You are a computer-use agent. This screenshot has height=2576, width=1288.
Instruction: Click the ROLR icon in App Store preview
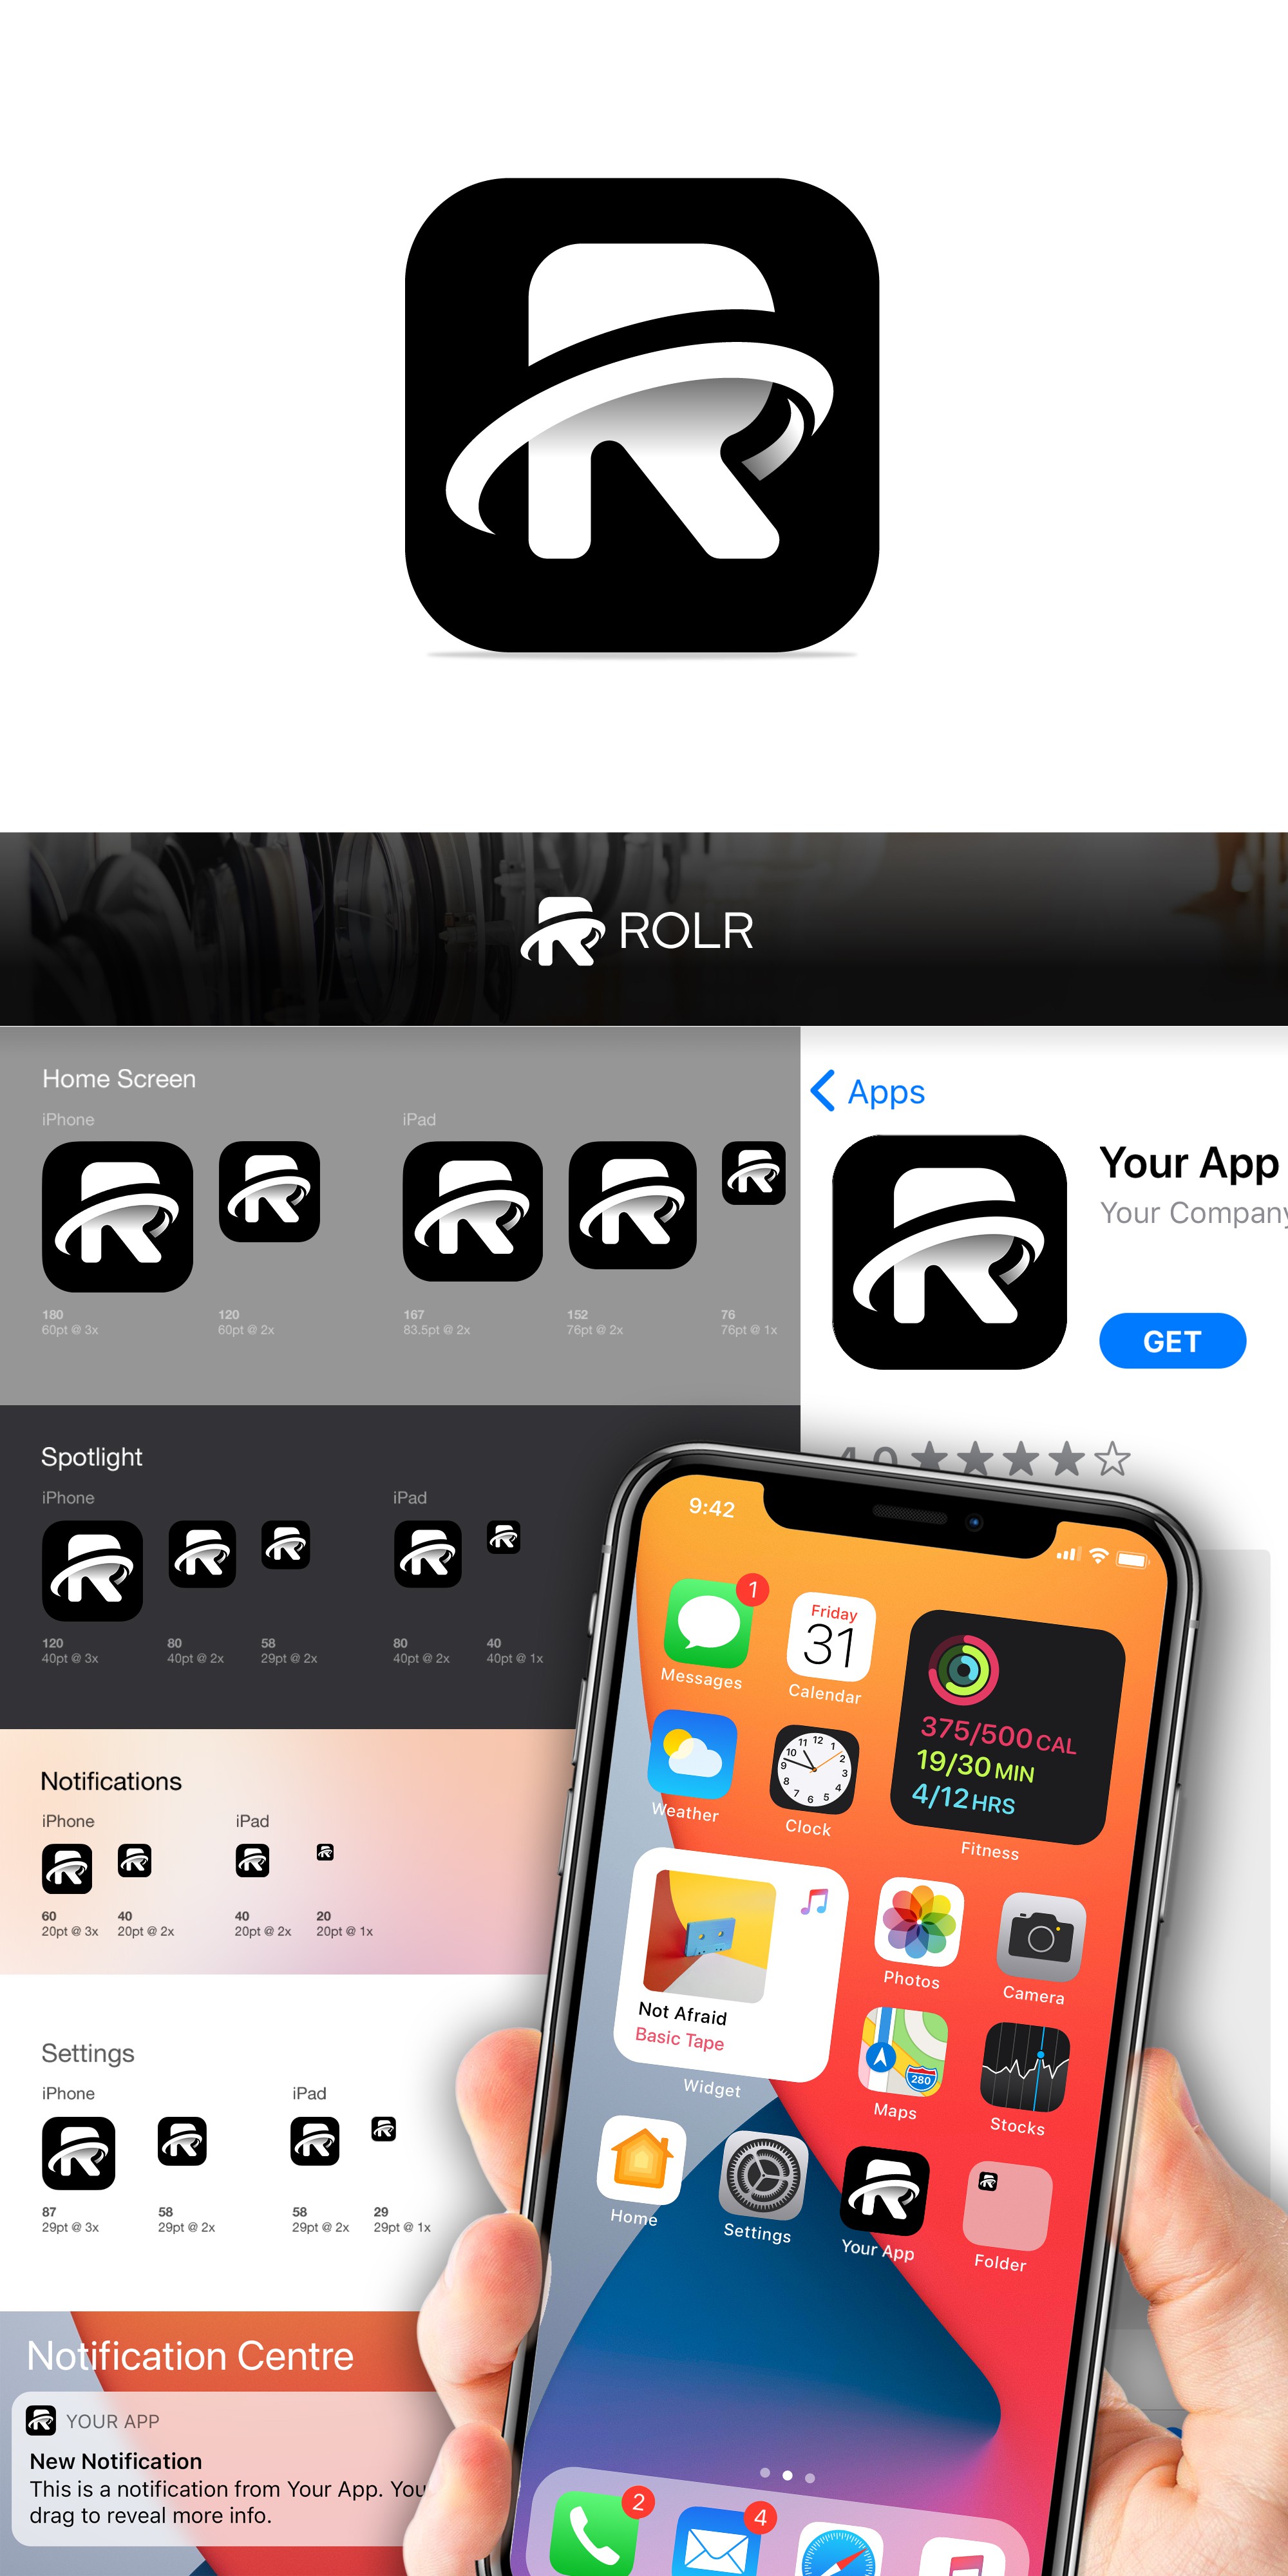[949, 1252]
